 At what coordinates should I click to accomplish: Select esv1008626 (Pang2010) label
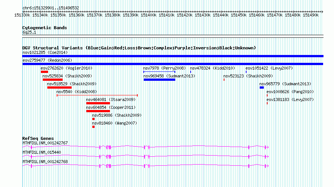click(290, 92)
